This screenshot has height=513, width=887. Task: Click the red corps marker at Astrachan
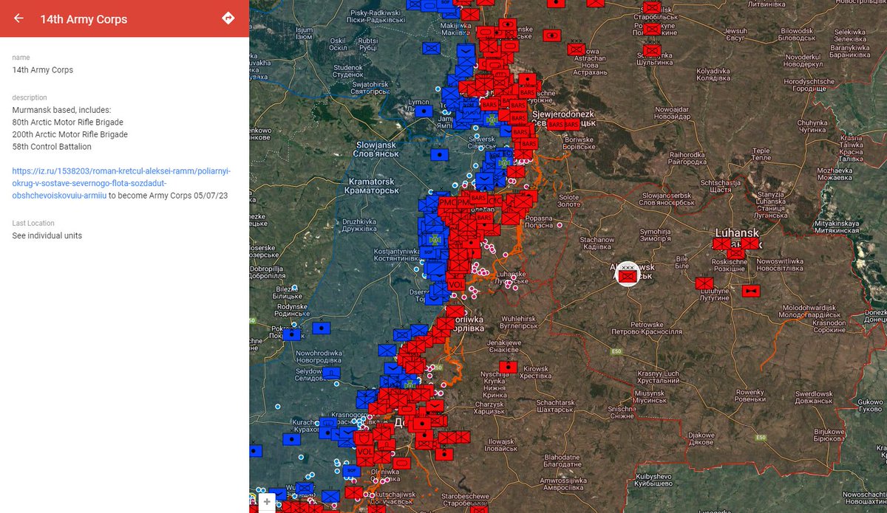click(x=578, y=49)
